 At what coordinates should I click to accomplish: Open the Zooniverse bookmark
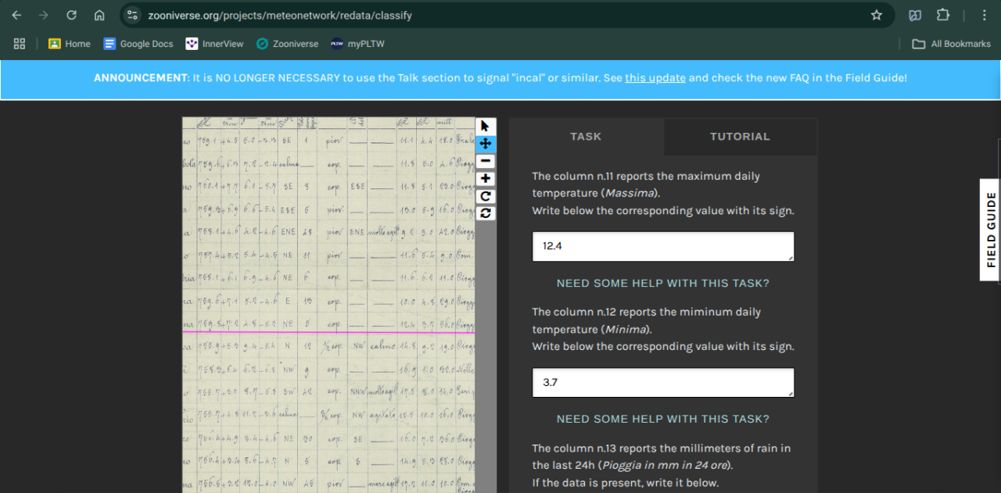[287, 44]
